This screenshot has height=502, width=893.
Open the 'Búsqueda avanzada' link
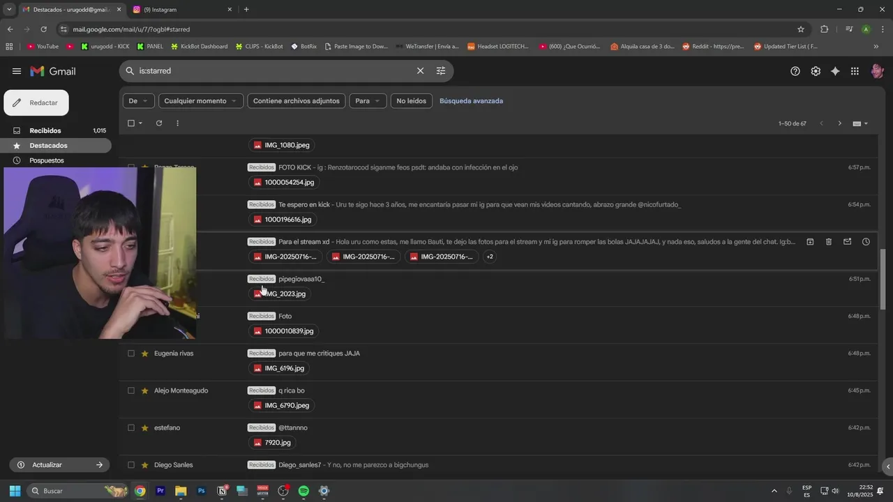point(471,101)
